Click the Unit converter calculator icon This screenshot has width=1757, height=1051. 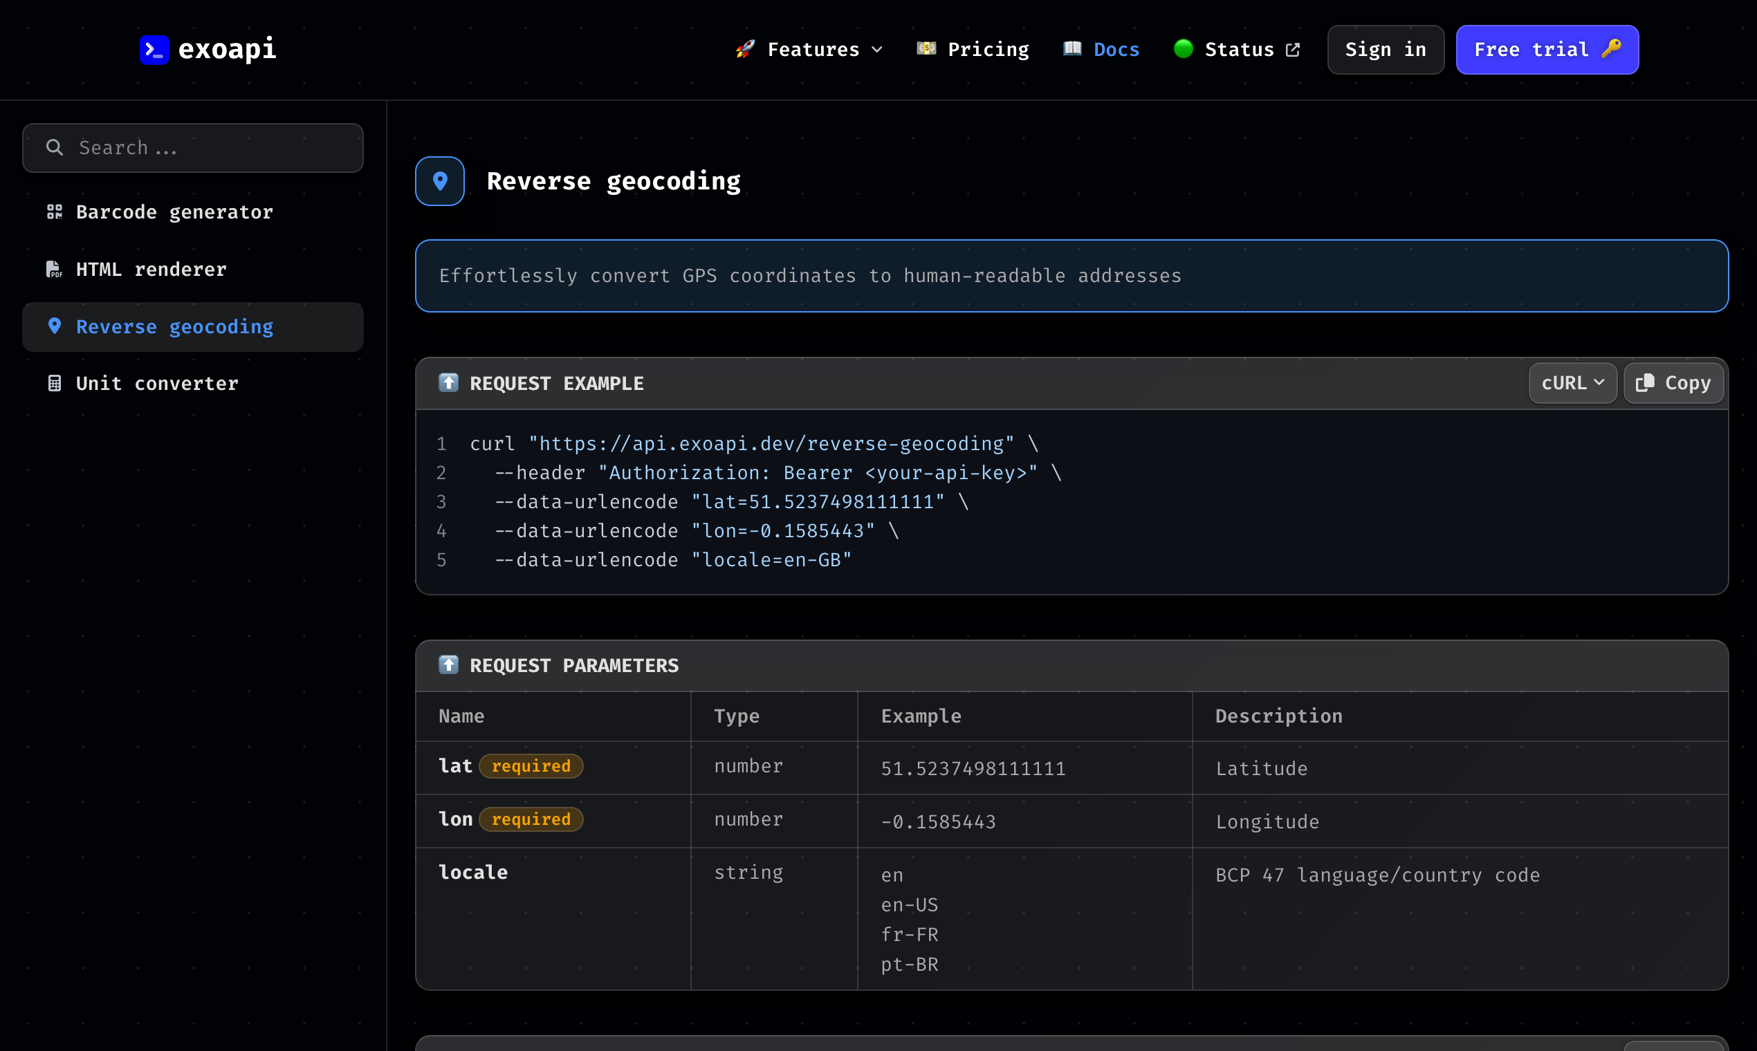pos(55,383)
